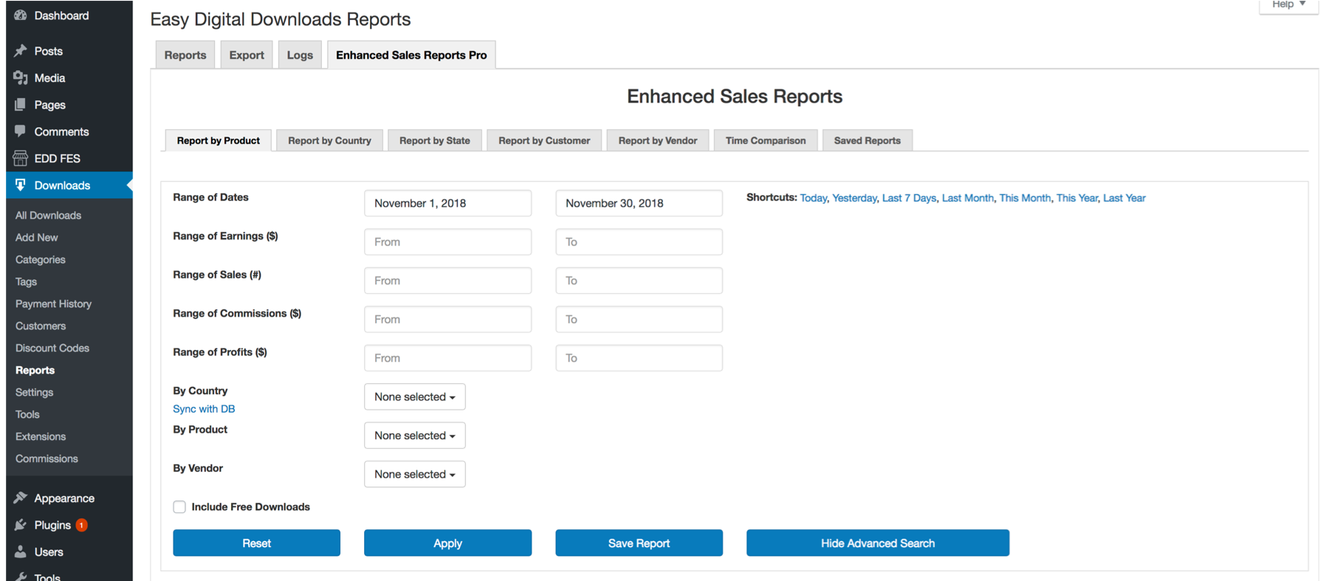
Task: Click the Plugins plug icon
Action: tap(21, 525)
